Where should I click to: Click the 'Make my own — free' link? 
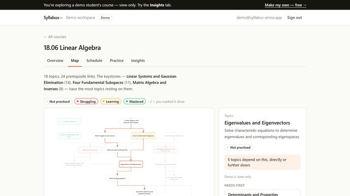[285, 5]
